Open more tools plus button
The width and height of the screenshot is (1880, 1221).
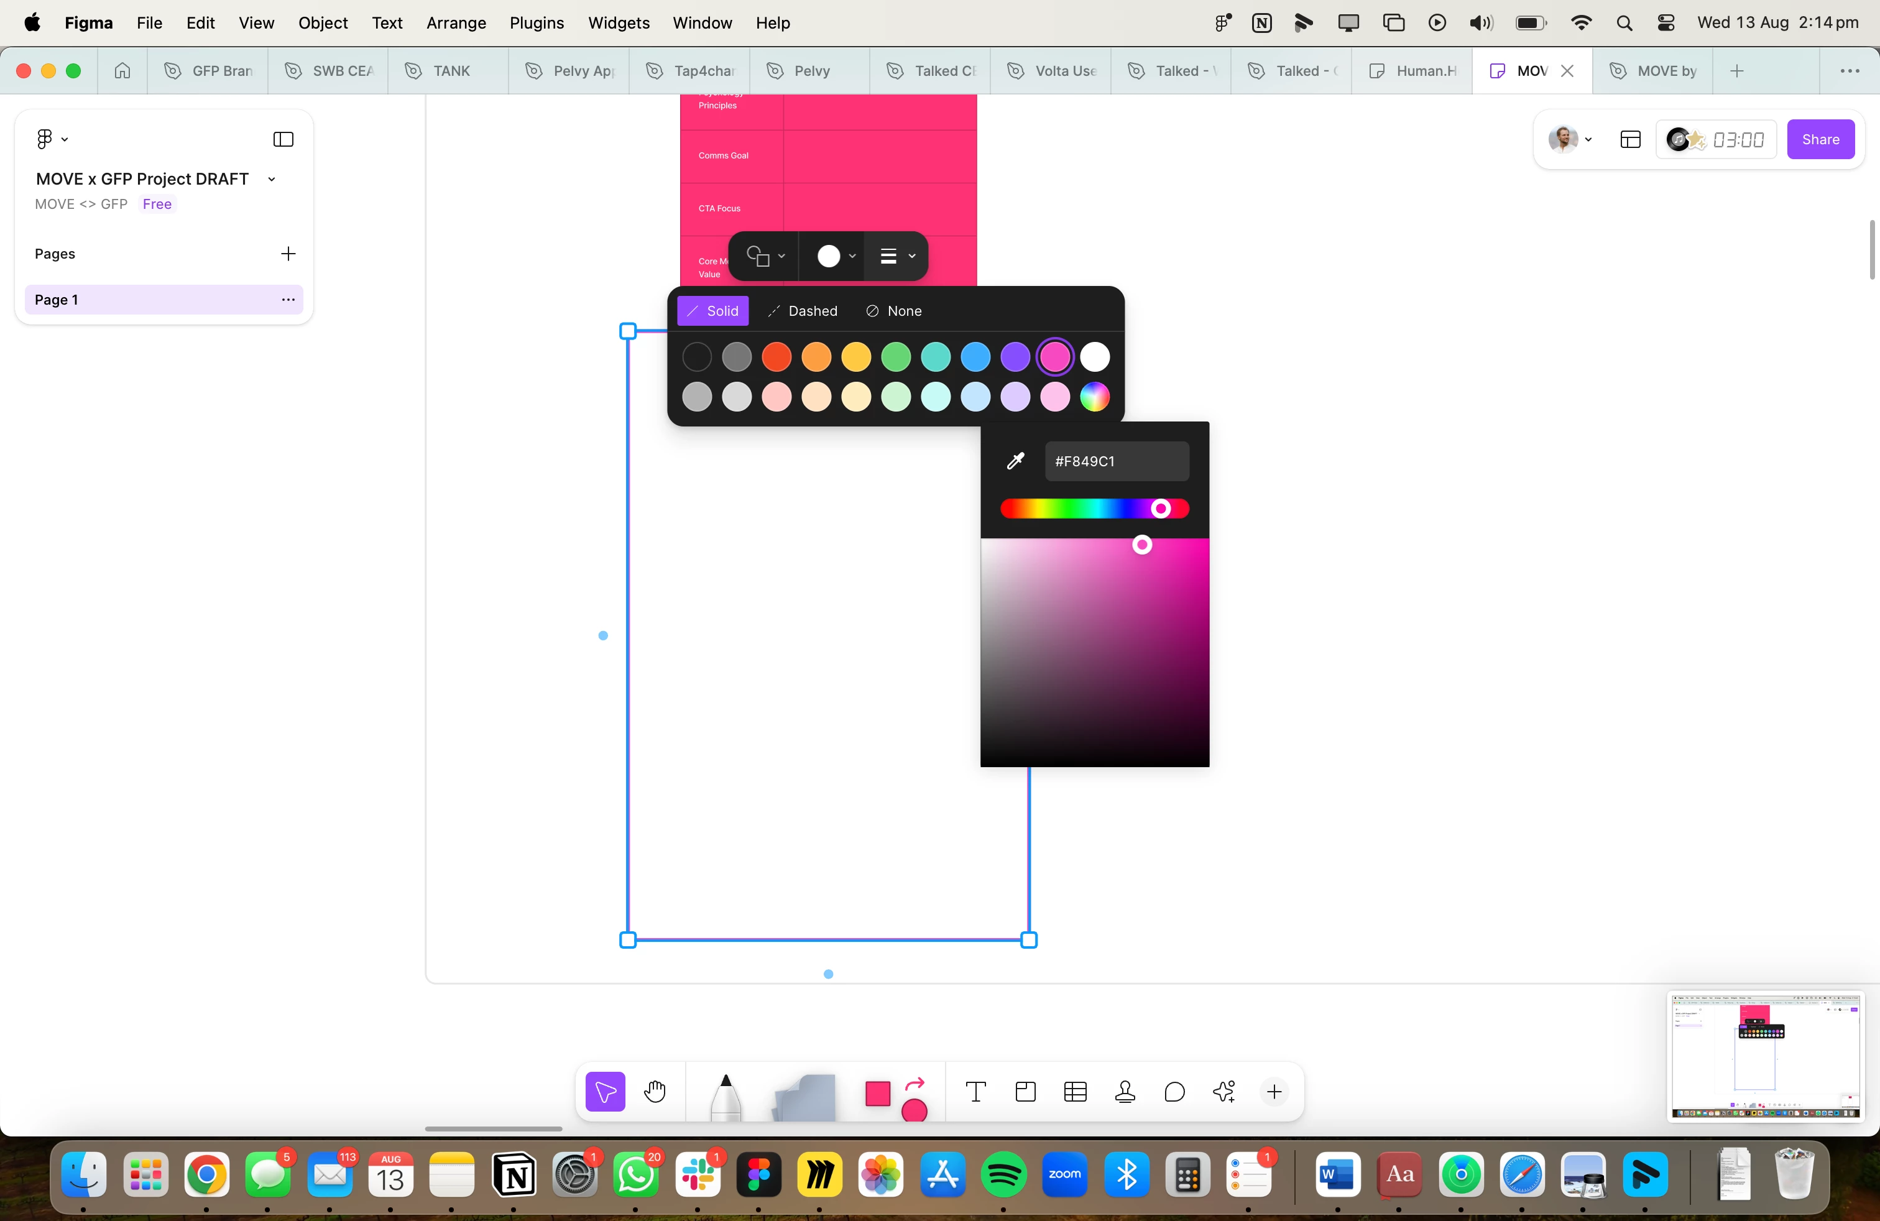(x=1274, y=1092)
